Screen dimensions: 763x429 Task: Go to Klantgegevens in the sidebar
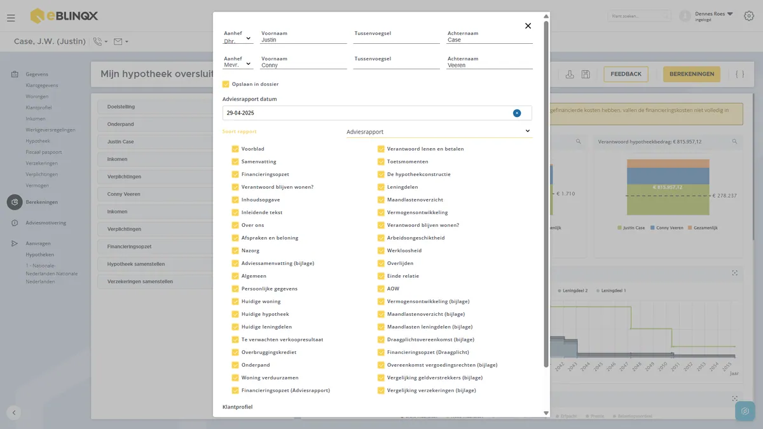tap(42, 85)
